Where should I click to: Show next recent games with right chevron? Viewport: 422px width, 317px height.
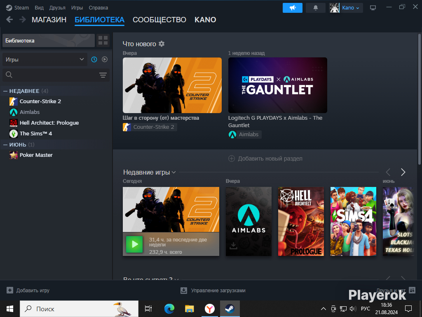coord(403,172)
